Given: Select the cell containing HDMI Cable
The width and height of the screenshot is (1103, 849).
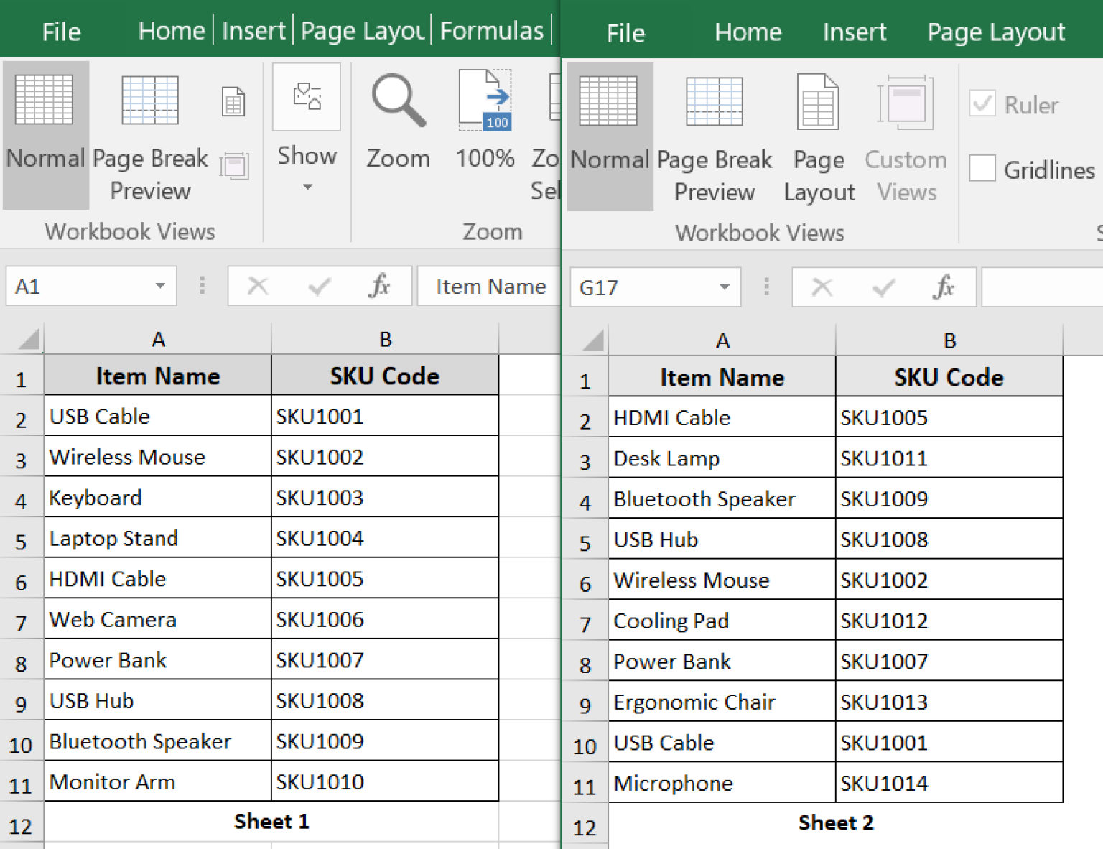Looking at the screenshot, I should pos(108,579).
